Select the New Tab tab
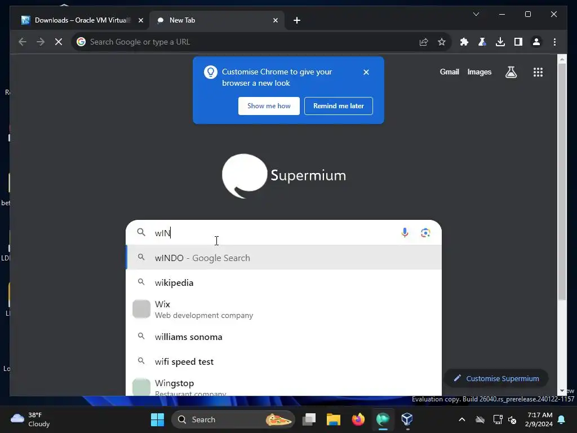The image size is (577, 433). coord(217,20)
